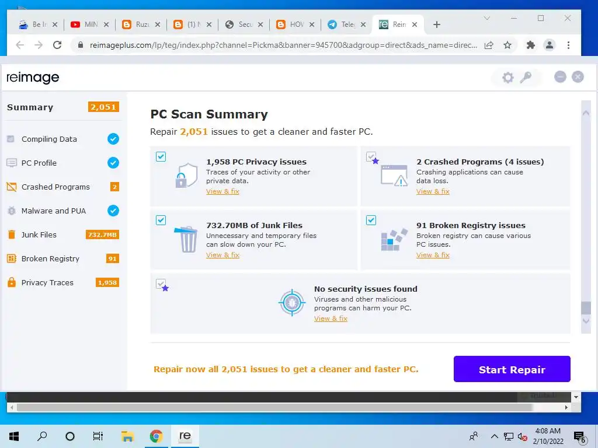Open Task View on the taskbar
598x448 pixels.
point(98,436)
